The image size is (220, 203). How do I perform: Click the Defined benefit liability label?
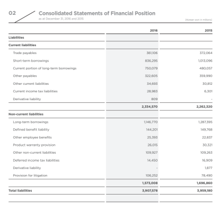(x=31, y=129)
